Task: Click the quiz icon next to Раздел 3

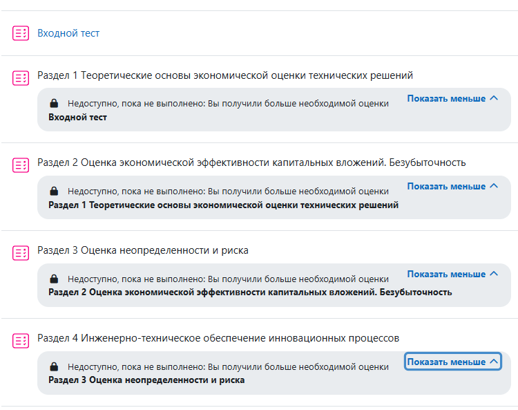Action: pyautogui.click(x=21, y=253)
